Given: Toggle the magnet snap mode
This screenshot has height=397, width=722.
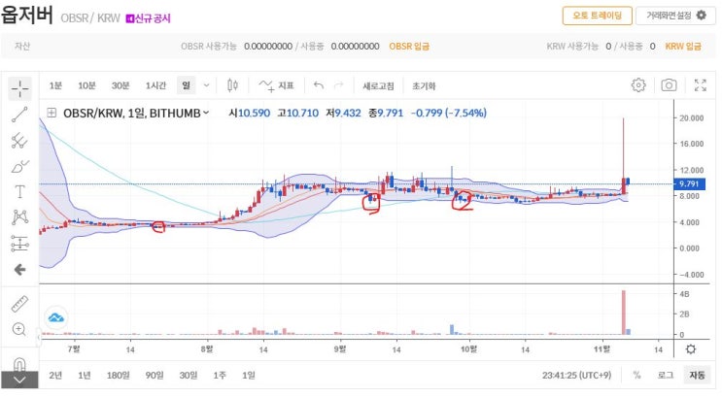Looking at the screenshot, I should coord(19,365).
